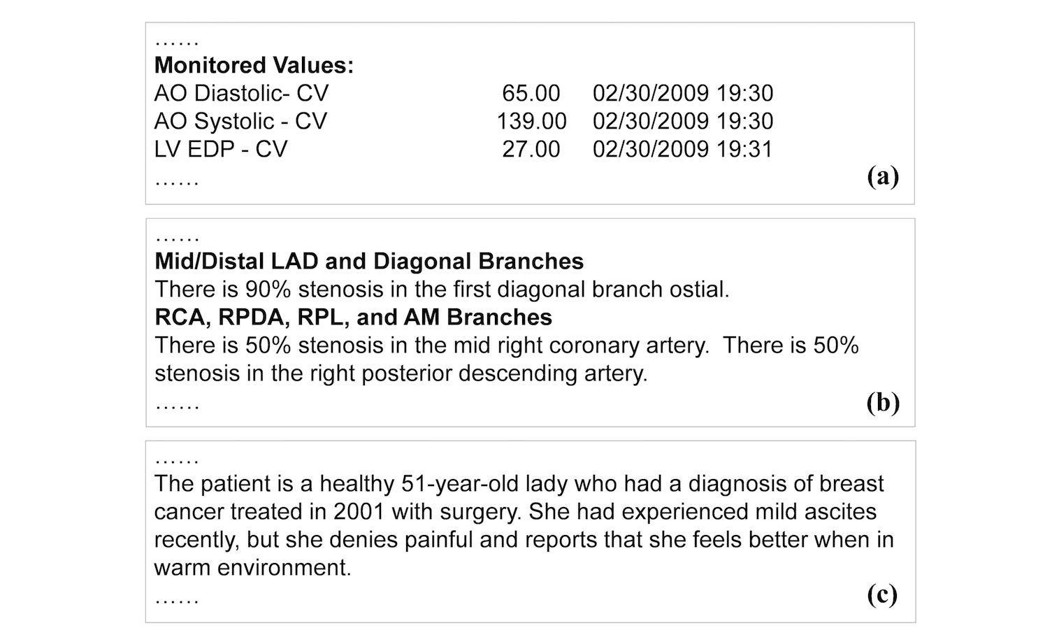Click the value 139.00
This screenshot has width=1059, height=642.
point(531,121)
